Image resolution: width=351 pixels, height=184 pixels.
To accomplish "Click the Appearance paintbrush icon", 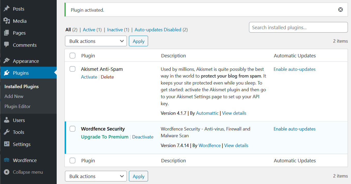I will [7, 61].
